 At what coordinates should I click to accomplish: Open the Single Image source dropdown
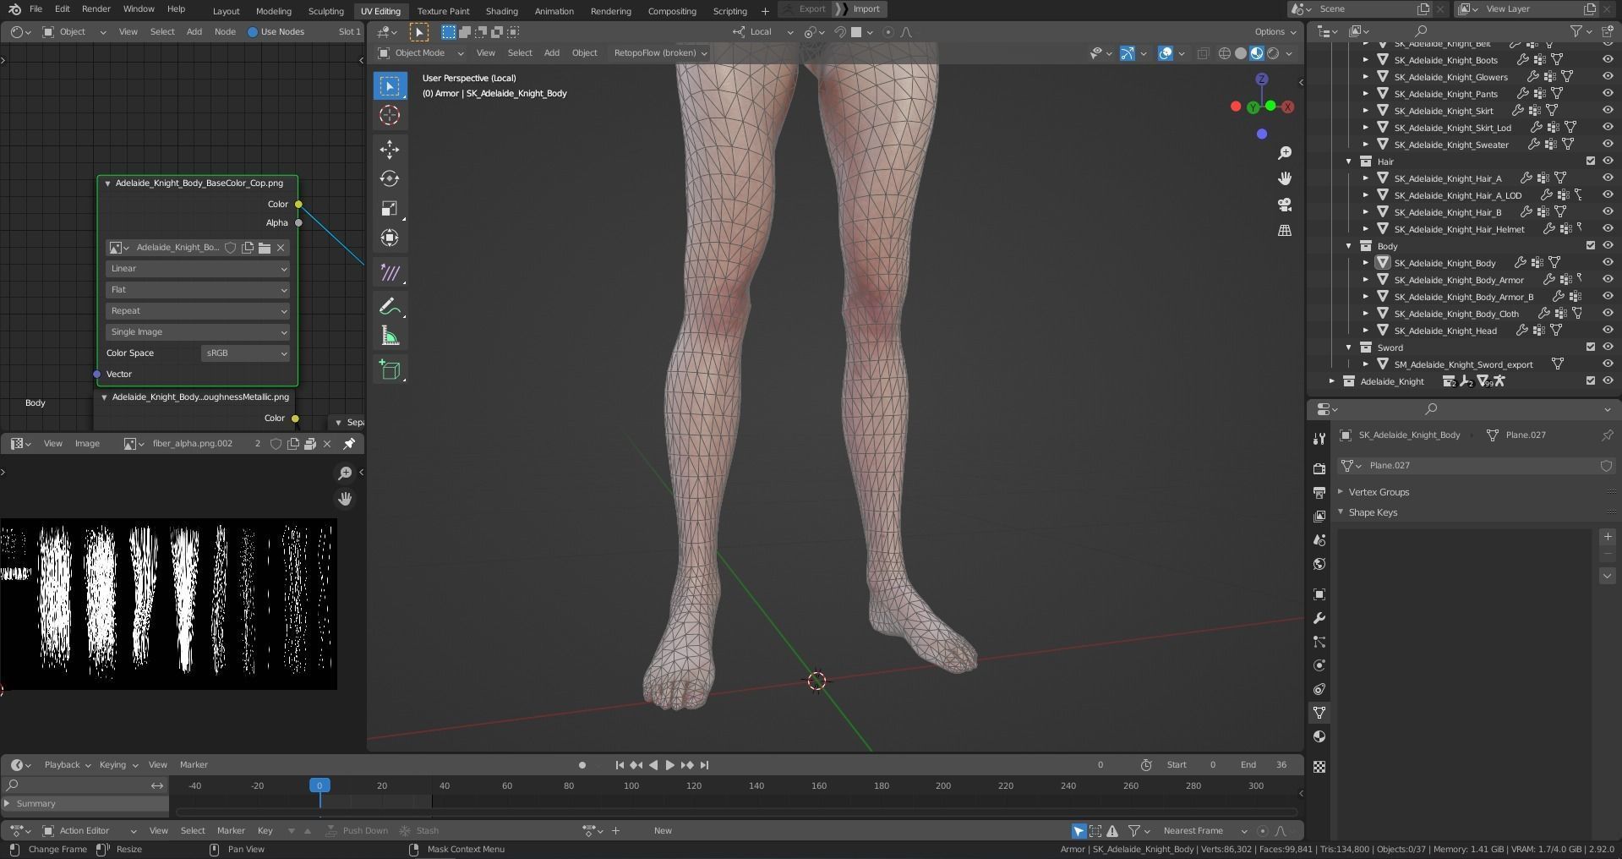[x=198, y=332]
